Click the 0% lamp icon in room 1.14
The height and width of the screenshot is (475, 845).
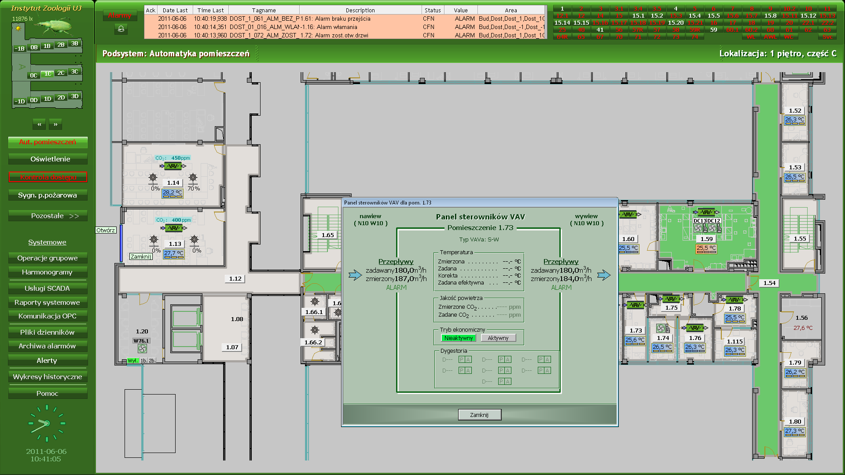pyautogui.click(x=153, y=178)
